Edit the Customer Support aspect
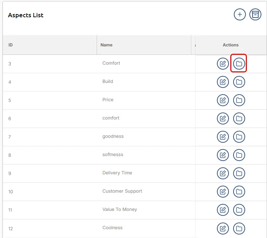Viewport: 267px width, 238px height. [x=223, y=192]
